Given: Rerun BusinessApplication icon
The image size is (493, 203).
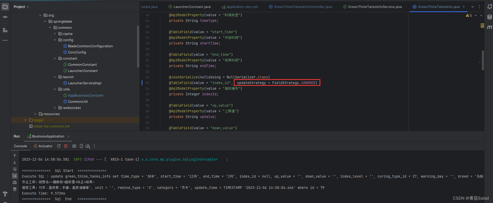Looking at the screenshot, I should click(x=59, y=146).
